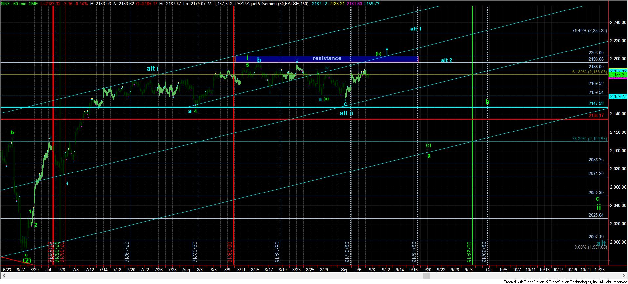Screen dimensions: 628x284
Task: Click the '08/09/16' red vertical date marker
Action: pyautogui.click(x=230, y=253)
